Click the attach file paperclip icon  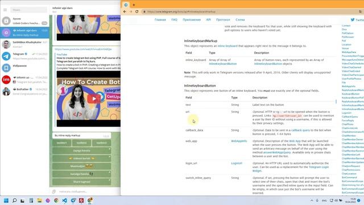(54, 191)
